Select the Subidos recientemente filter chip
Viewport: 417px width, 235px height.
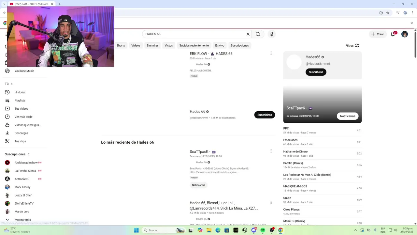point(194,46)
